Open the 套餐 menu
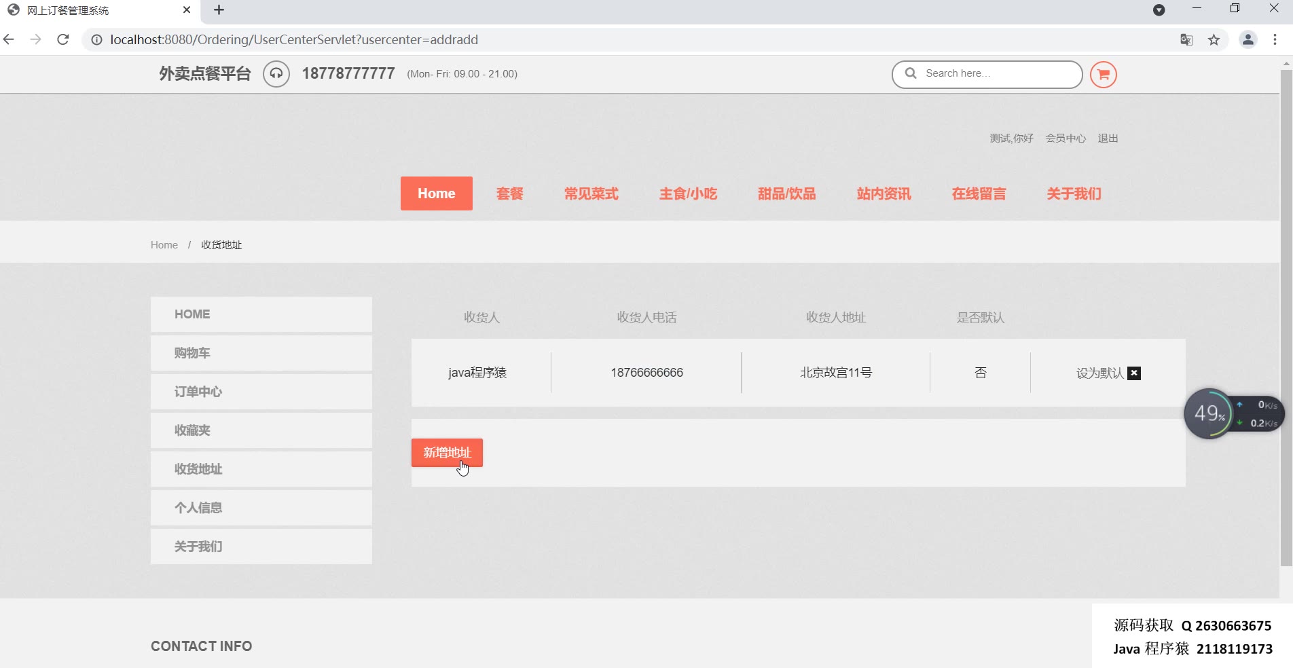1293x668 pixels. pos(510,193)
